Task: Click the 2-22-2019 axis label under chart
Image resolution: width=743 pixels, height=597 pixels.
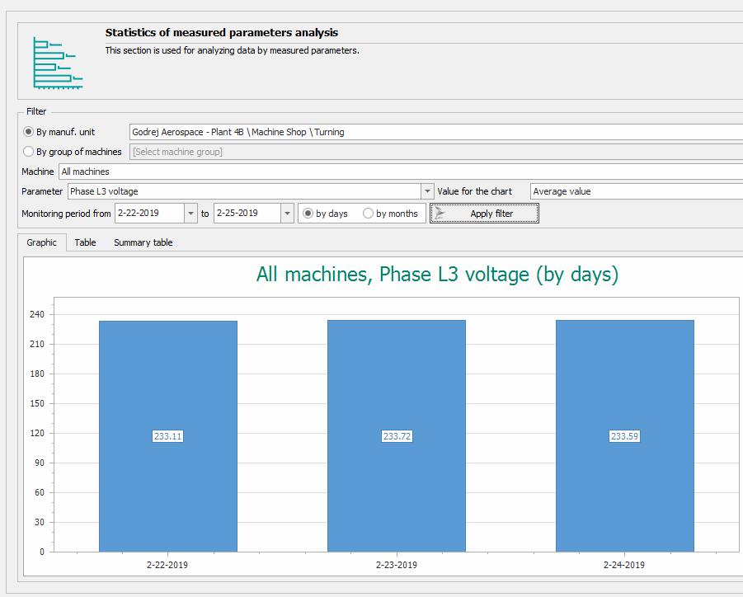Action: point(167,565)
